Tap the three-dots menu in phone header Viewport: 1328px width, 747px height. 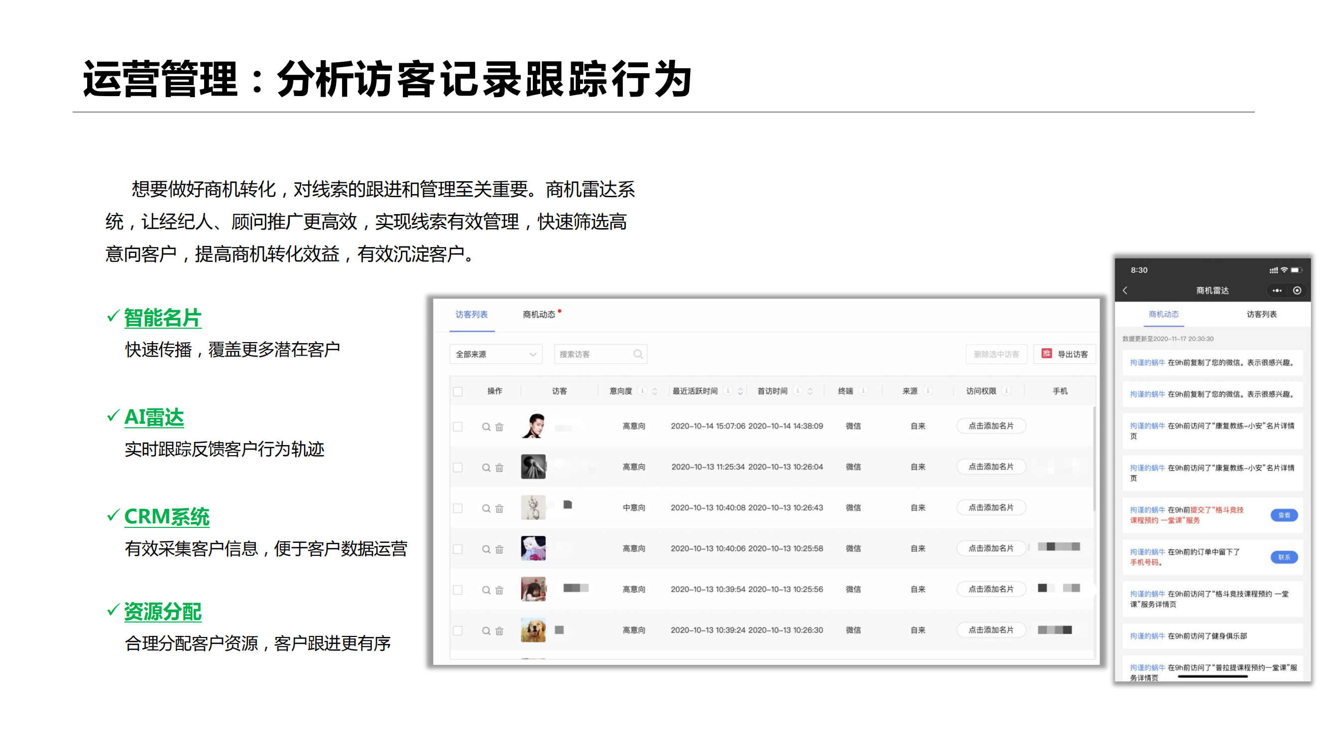[x=1277, y=291]
